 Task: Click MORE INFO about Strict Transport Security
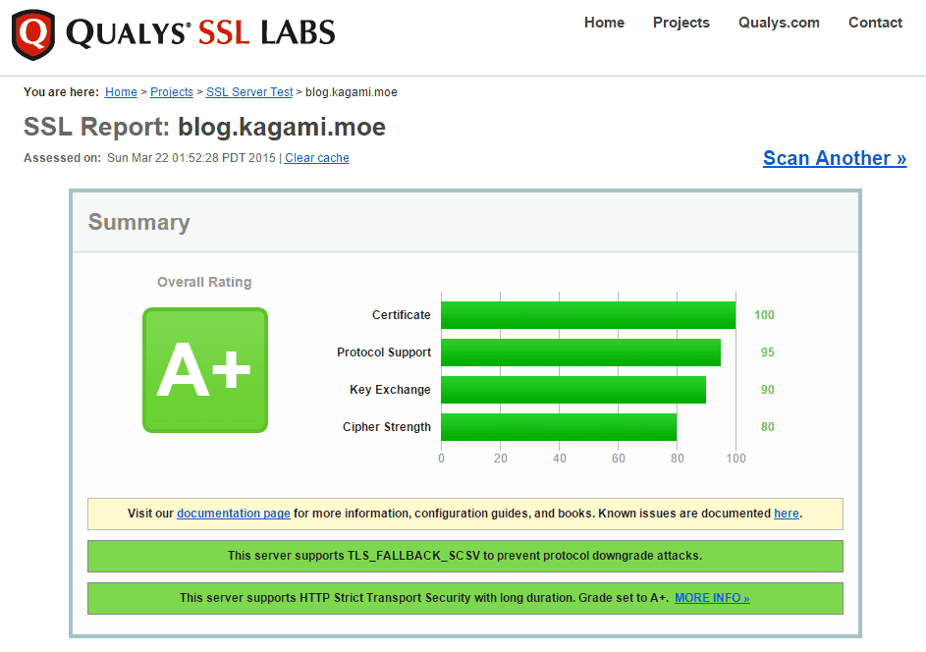712,598
